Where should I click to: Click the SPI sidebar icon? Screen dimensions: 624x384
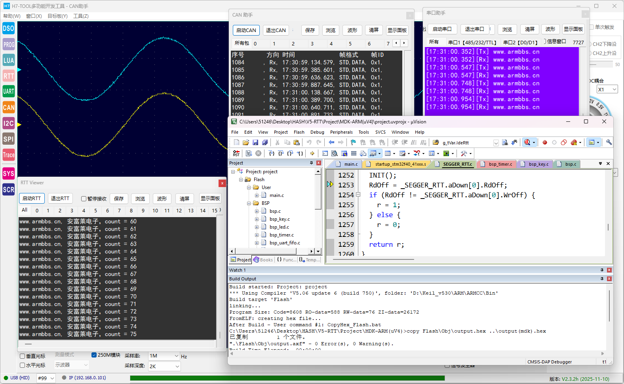[9, 139]
